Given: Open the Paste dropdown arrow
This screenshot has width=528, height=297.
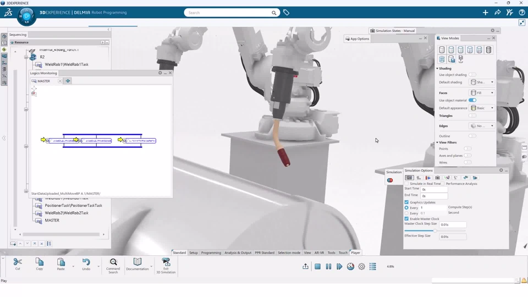Looking at the screenshot, I should click(73, 266).
